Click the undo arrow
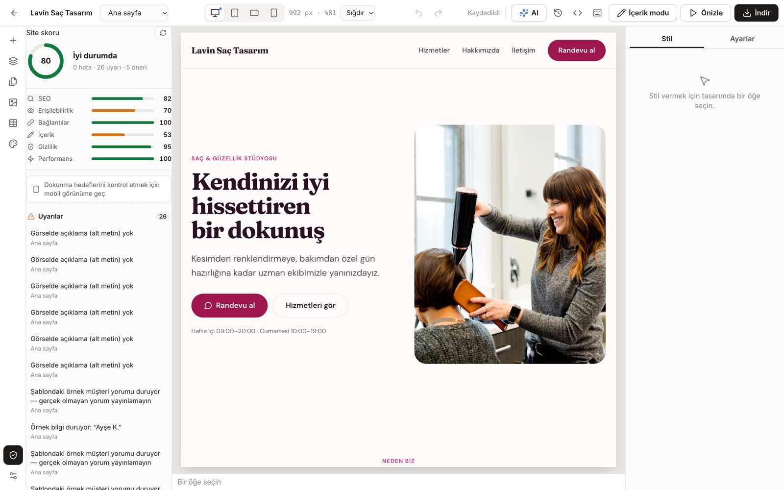 (418, 13)
